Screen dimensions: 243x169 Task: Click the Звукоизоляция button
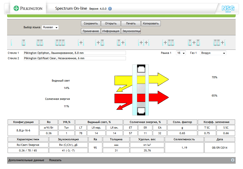131,31
